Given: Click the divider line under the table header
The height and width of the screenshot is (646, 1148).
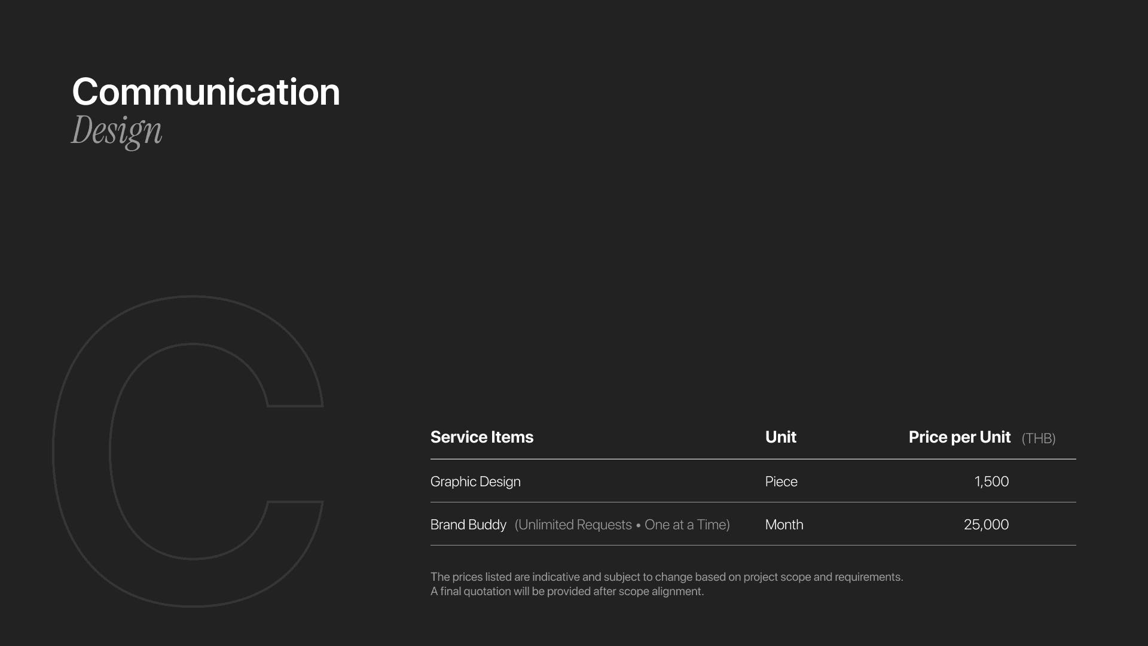Looking at the screenshot, I should pyautogui.click(x=753, y=459).
